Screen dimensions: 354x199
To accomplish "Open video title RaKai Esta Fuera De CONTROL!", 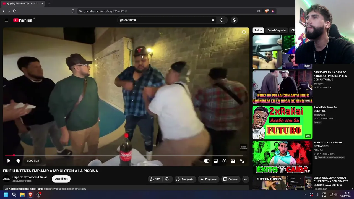I will [325, 109].
